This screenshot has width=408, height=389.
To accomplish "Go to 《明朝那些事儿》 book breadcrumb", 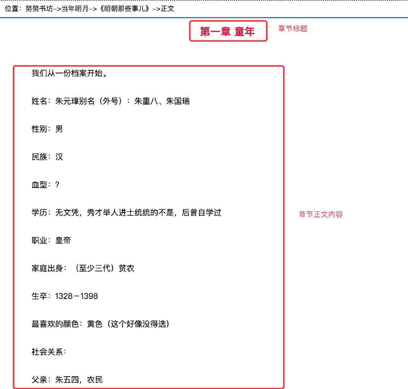I will click(124, 9).
